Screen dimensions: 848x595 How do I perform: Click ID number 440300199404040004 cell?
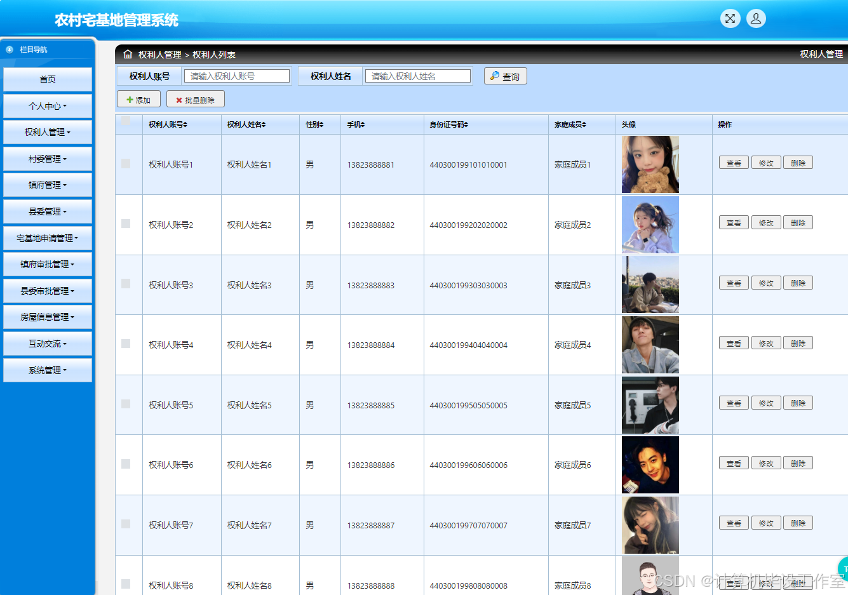pyautogui.click(x=469, y=345)
